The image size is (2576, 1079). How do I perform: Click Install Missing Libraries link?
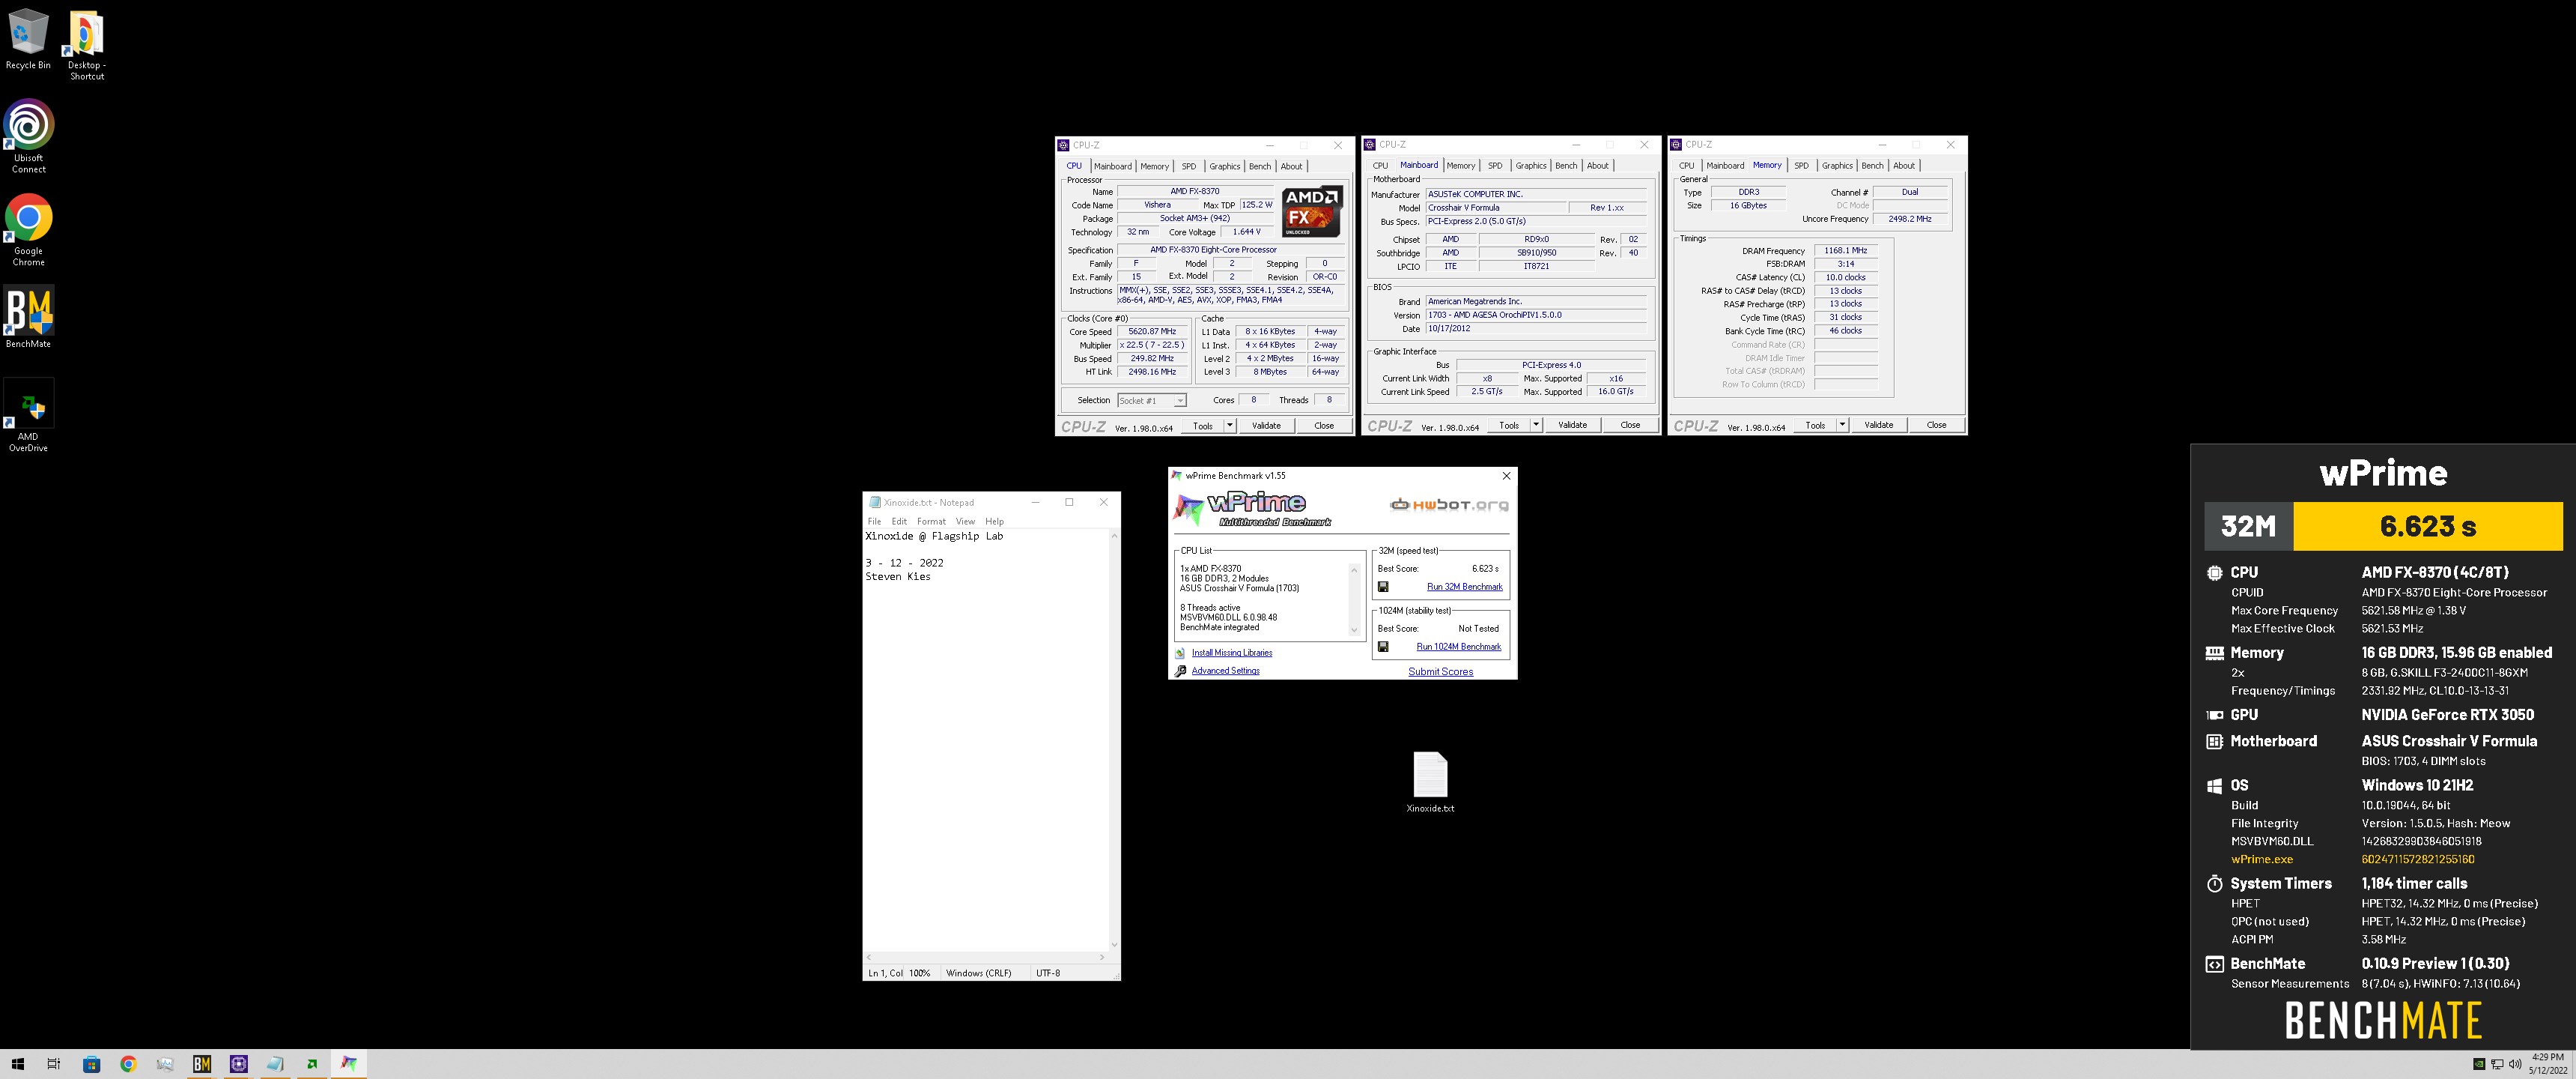click(1232, 653)
